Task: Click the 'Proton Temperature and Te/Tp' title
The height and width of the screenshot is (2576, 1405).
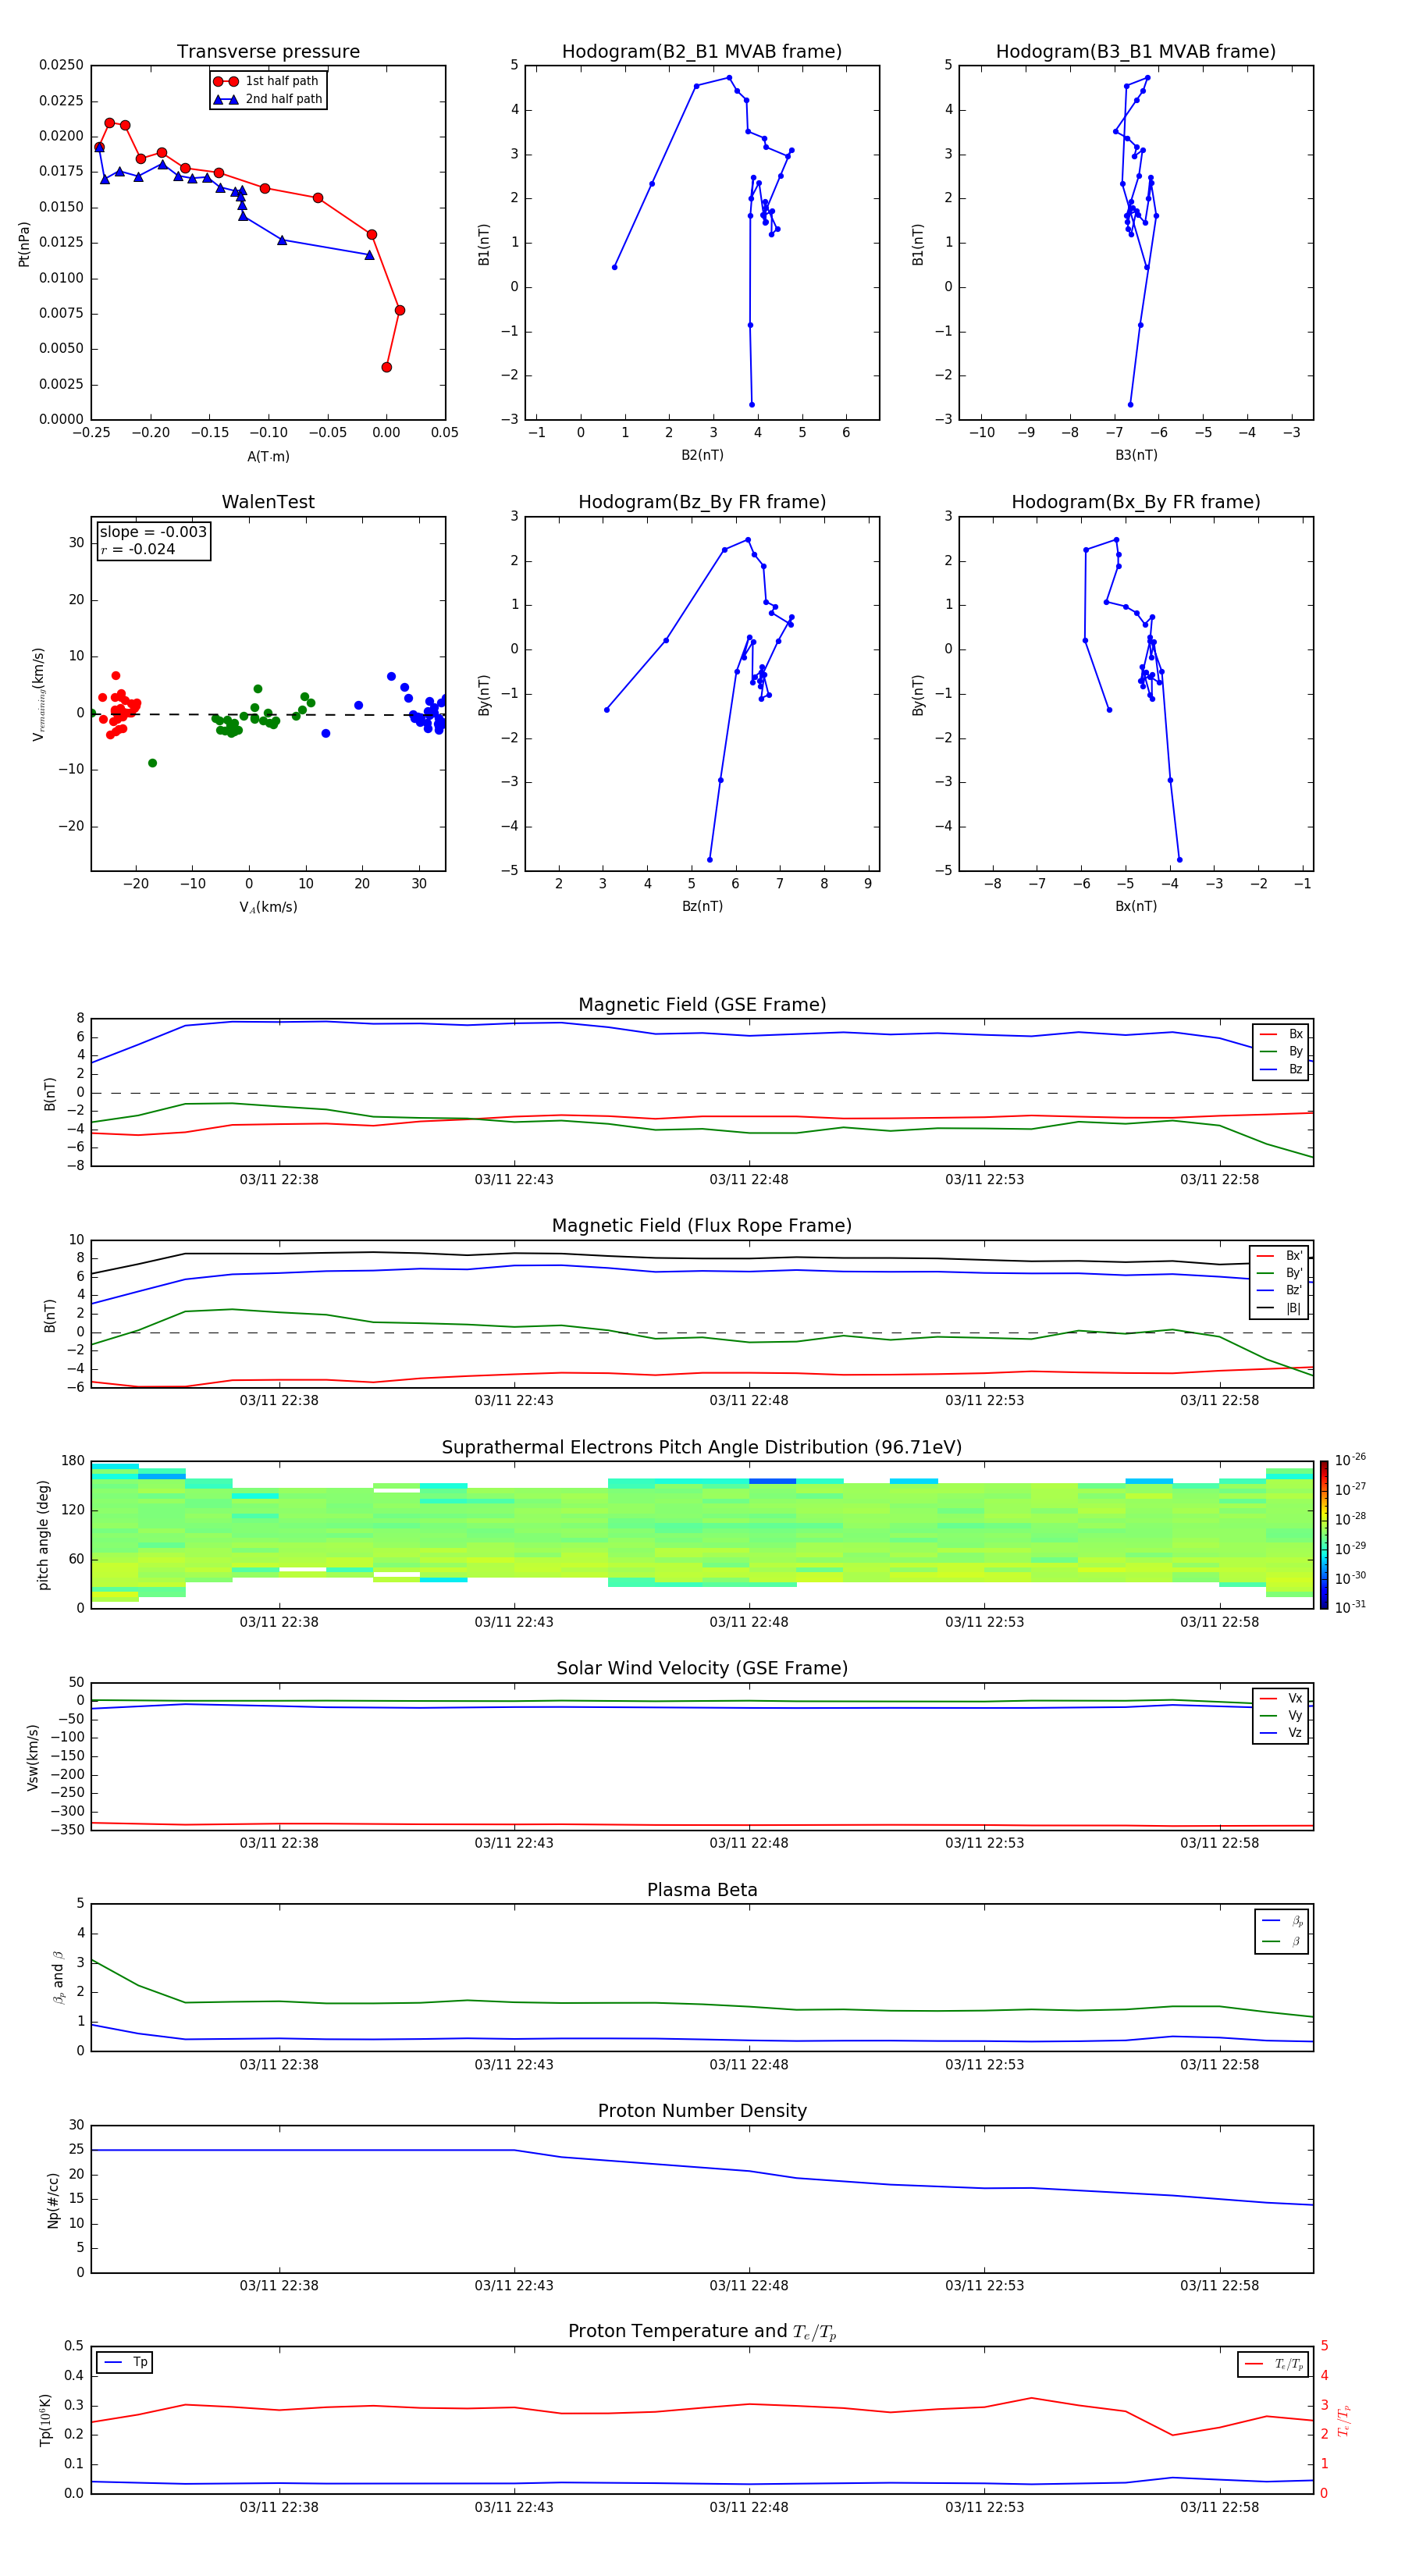Action: tap(702, 2331)
